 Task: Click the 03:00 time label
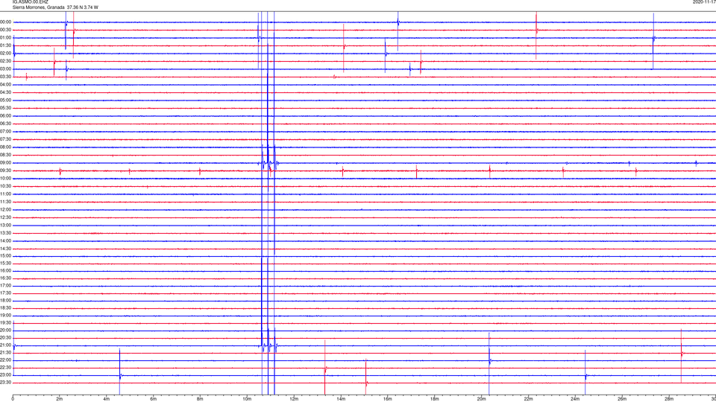point(6,68)
